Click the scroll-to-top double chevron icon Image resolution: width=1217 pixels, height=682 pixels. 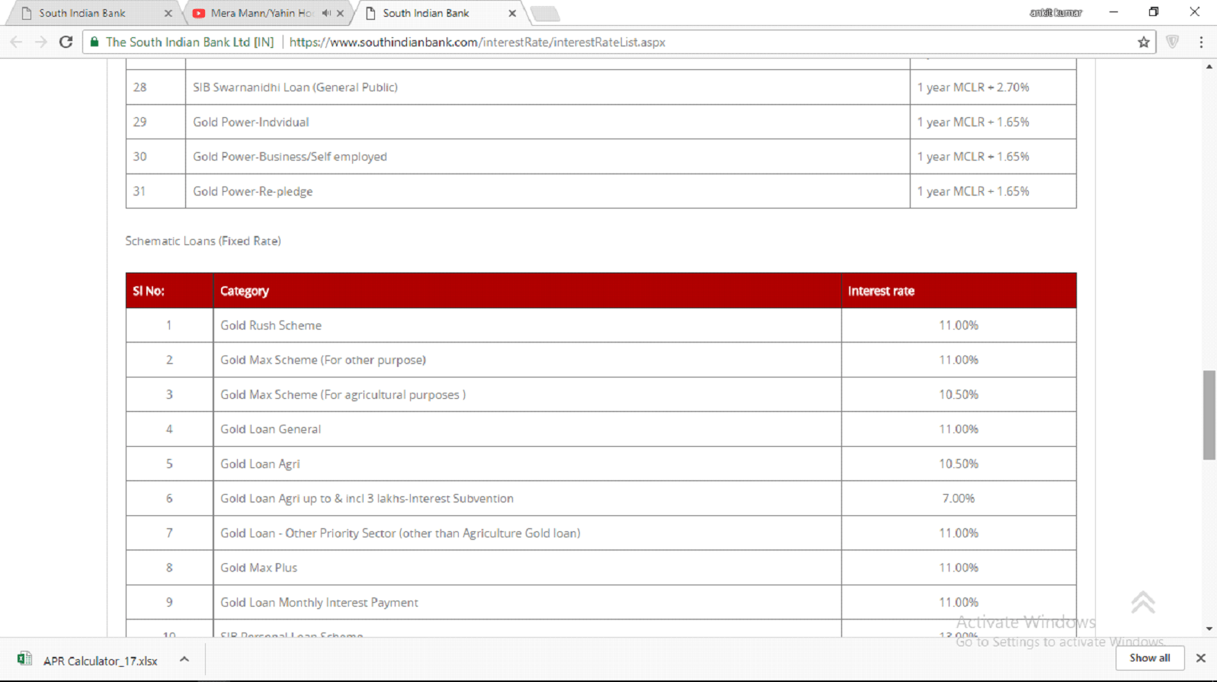click(x=1142, y=602)
